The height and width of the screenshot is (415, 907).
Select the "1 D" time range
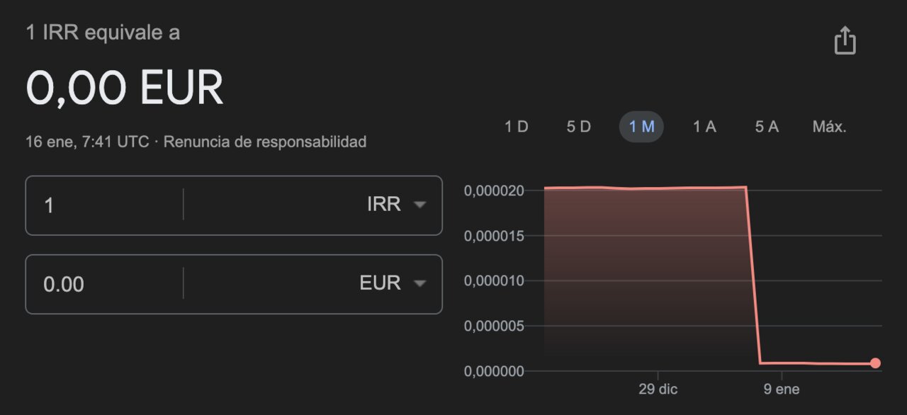pyautogui.click(x=517, y=126)
